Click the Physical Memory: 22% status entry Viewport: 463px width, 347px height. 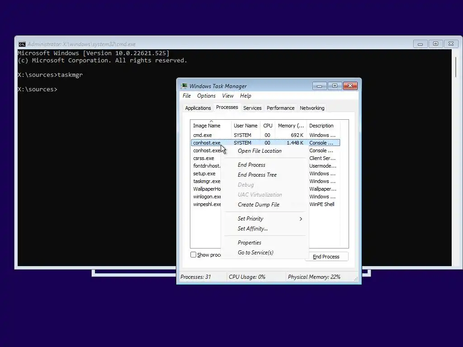point(314,277)
